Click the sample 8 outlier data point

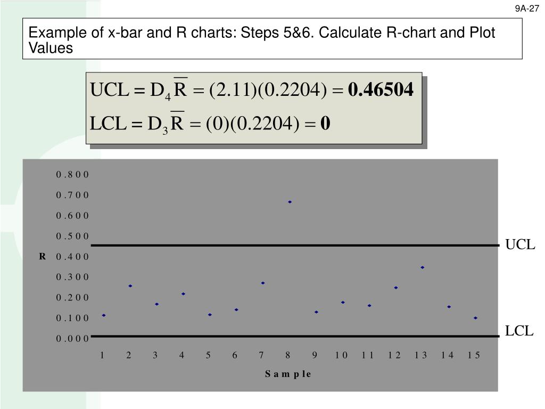pos(290,202)
